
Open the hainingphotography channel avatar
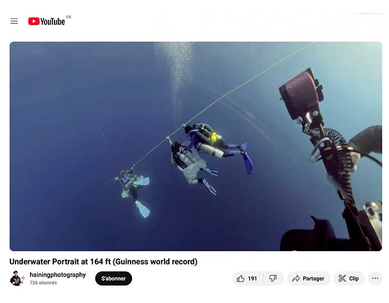(x=17, y=278)
